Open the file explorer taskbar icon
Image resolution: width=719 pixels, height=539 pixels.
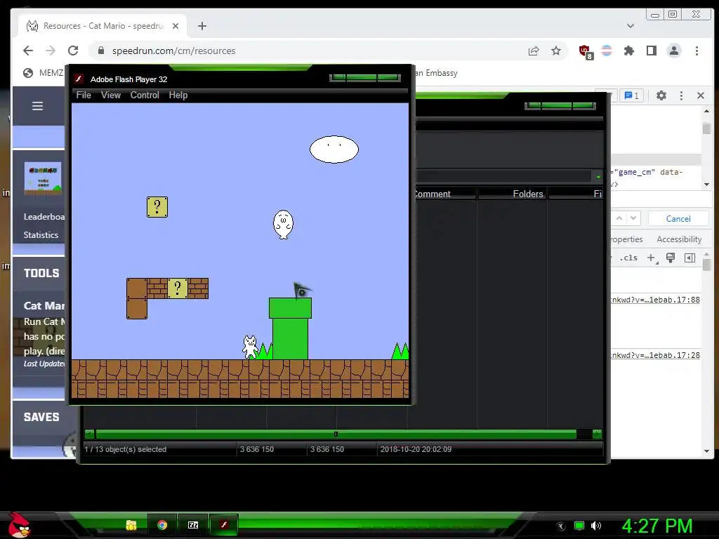click(x=131, y=525)
